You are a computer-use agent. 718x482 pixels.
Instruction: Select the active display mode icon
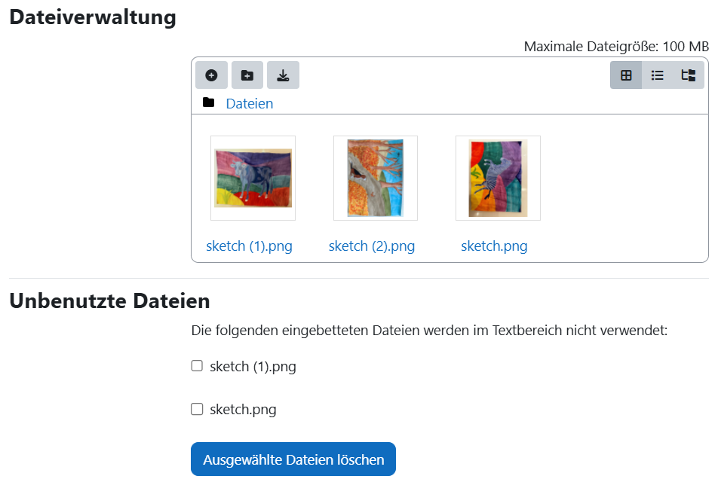coord(626,75)
